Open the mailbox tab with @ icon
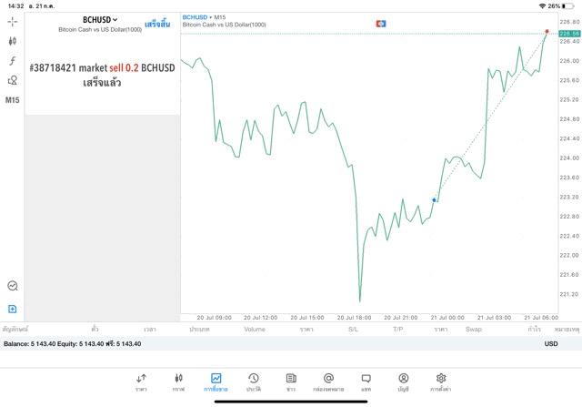The height and width of the screenshot is (407, 582). (x=328, y=382)
